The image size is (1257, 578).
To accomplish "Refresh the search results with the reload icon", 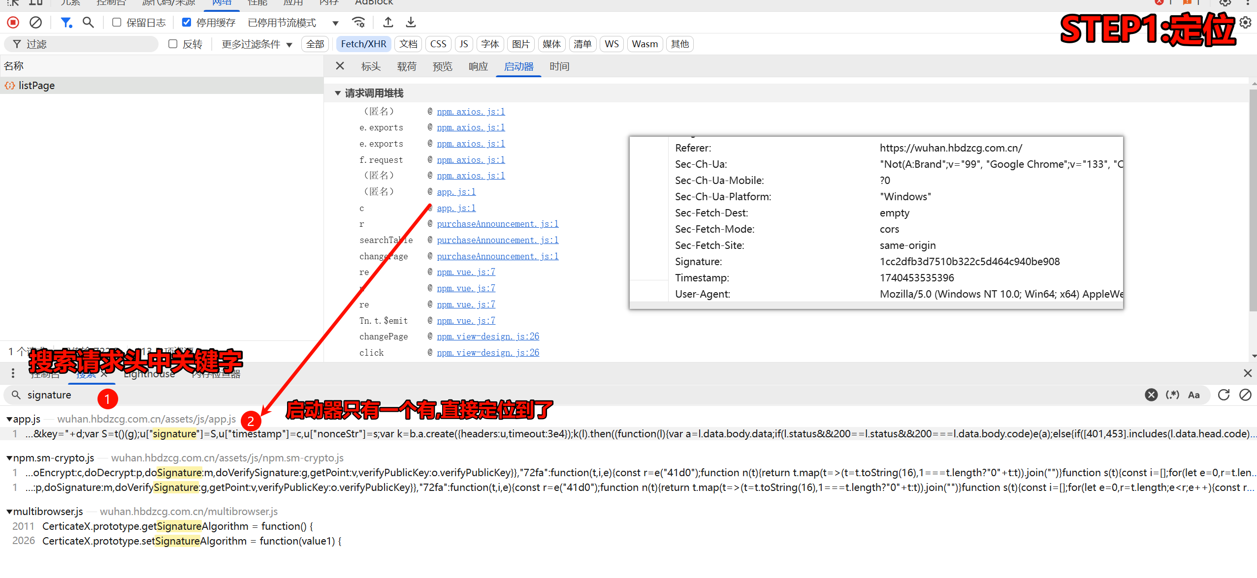I will [x=1224, y=395].
